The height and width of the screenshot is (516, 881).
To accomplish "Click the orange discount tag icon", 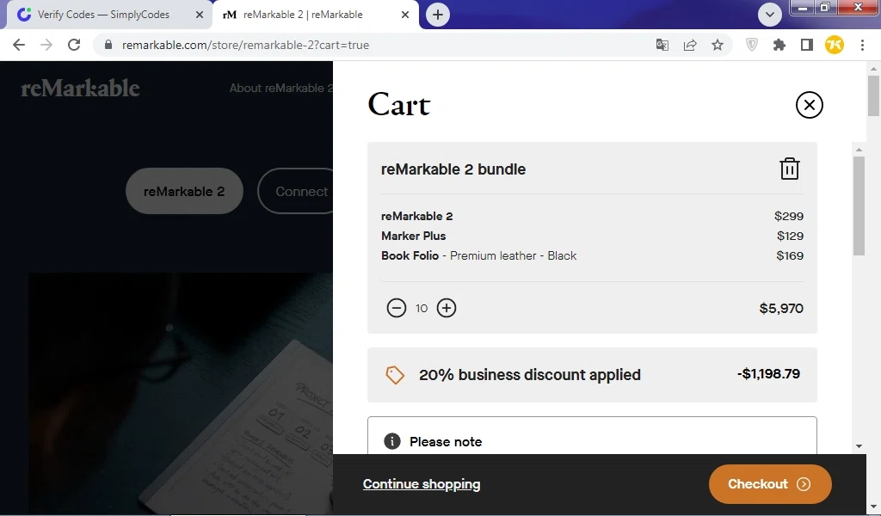I will [394, 374].
